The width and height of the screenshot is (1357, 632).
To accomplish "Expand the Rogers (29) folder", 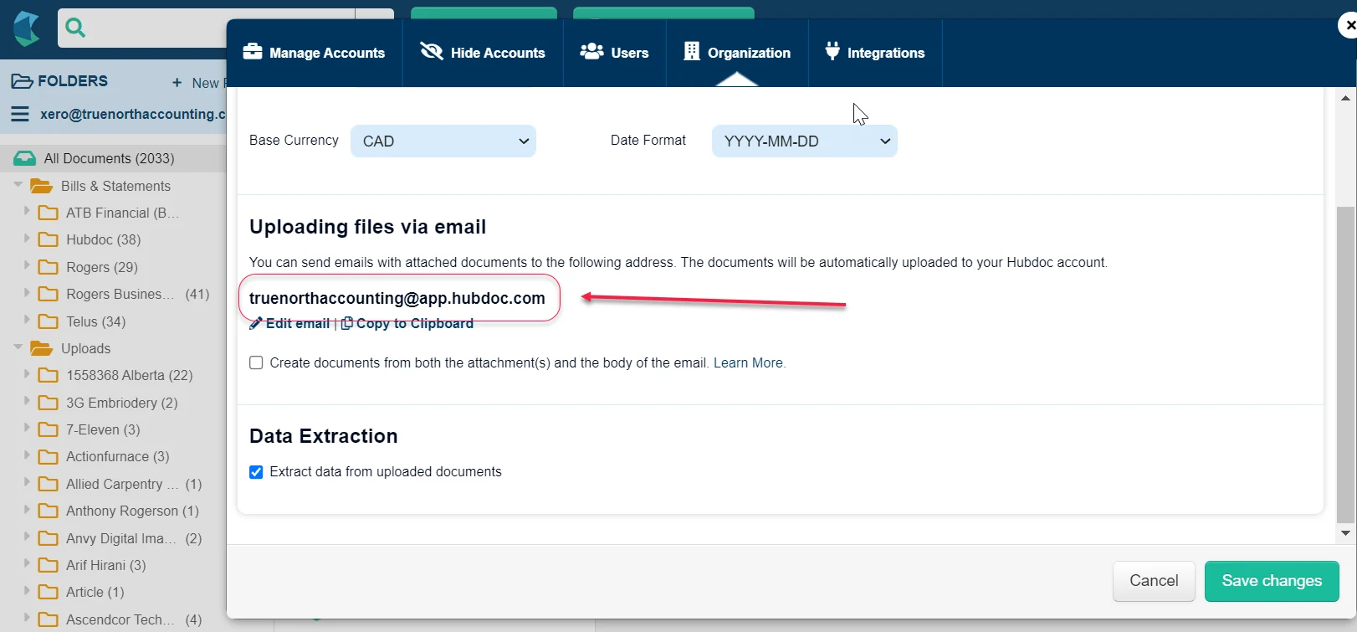I will [27, 266].
